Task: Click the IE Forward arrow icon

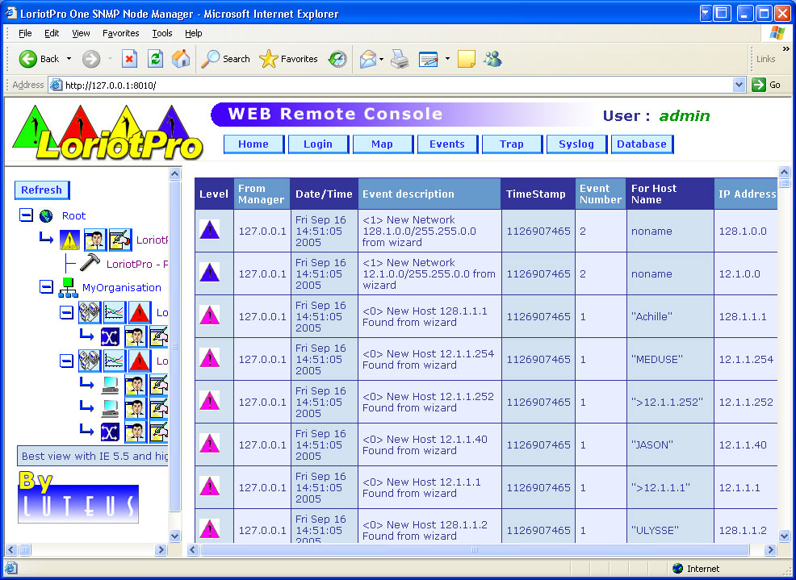Action: click(91, 59)
